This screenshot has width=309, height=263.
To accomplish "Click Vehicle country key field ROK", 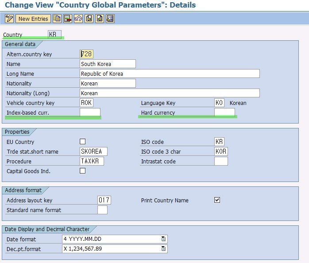I will click(86, 103).
